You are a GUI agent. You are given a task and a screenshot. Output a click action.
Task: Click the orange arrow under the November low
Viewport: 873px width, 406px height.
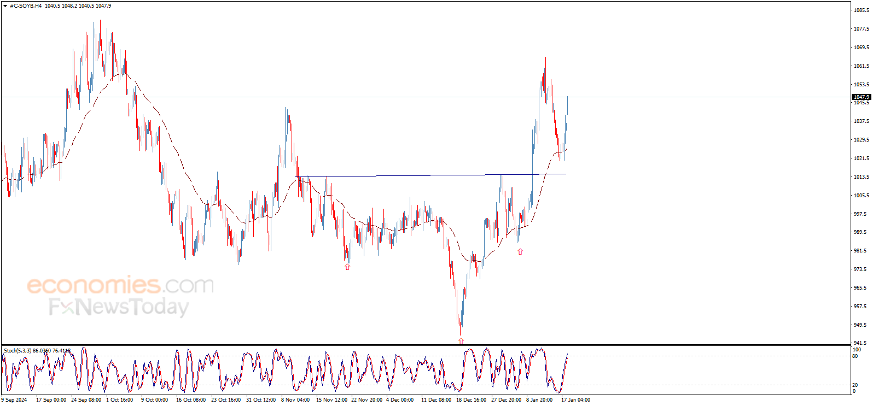point(347,267)
